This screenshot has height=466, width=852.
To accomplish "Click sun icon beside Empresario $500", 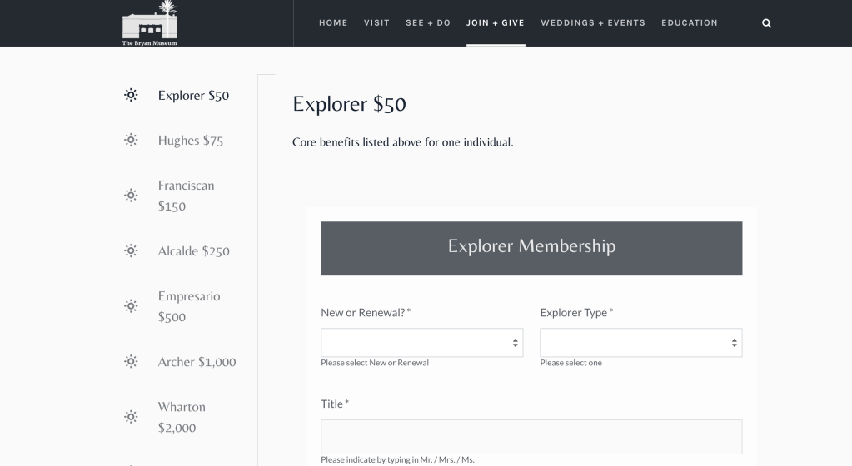I will point(131,306).
